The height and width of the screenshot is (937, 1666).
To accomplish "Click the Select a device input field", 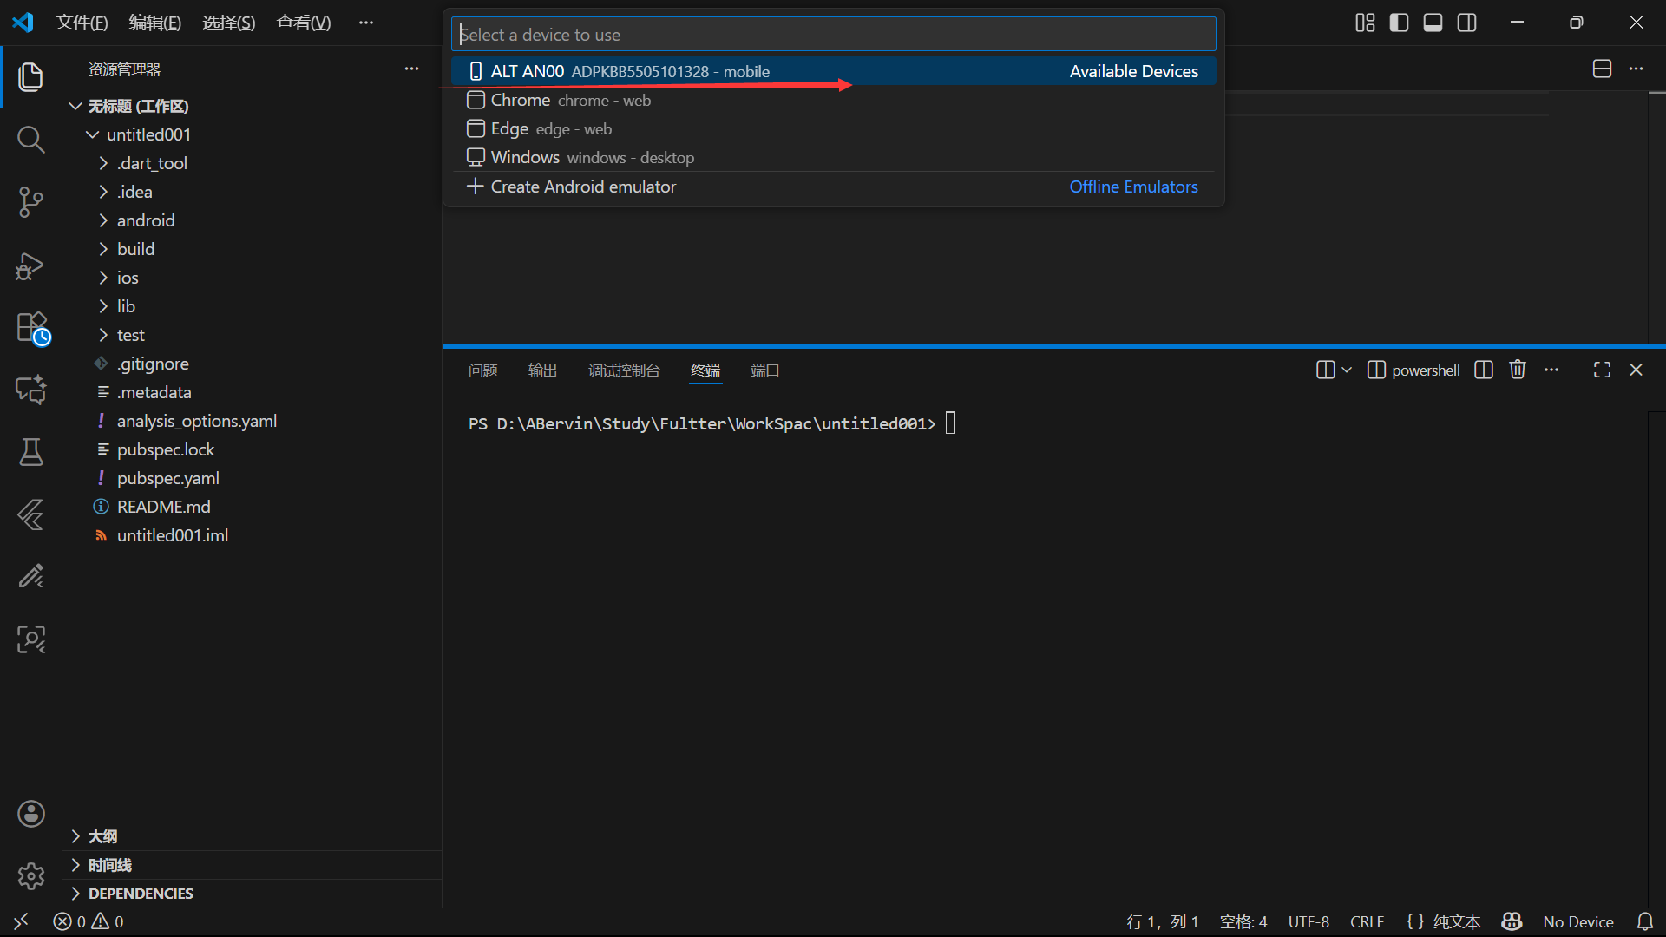I will 833,35.
